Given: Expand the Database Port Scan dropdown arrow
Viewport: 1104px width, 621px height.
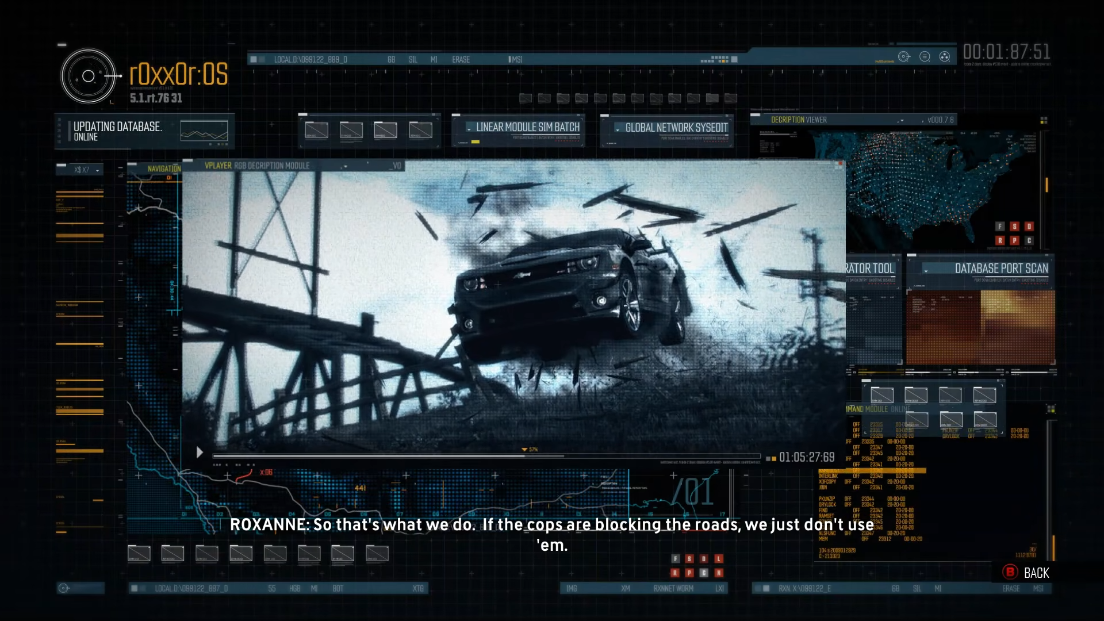Looking at the screenshot, I should 926,270.
